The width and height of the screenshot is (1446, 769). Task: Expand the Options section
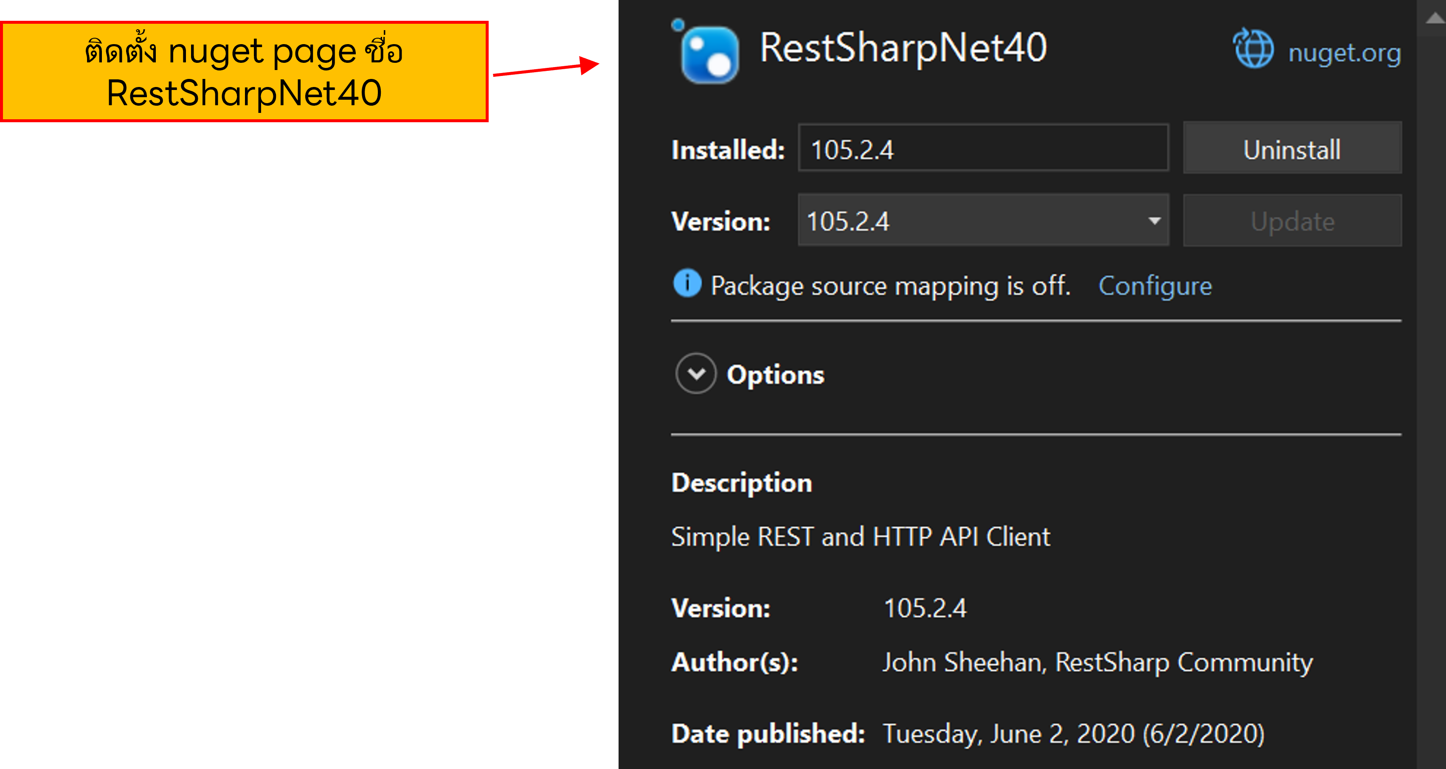[775, 374]
